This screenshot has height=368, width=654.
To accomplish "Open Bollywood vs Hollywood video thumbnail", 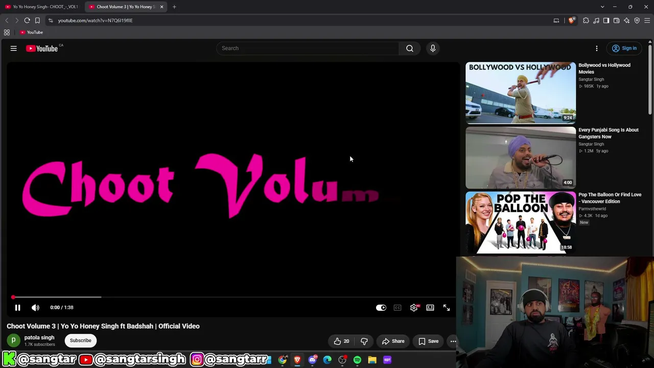I will (521, 93).
